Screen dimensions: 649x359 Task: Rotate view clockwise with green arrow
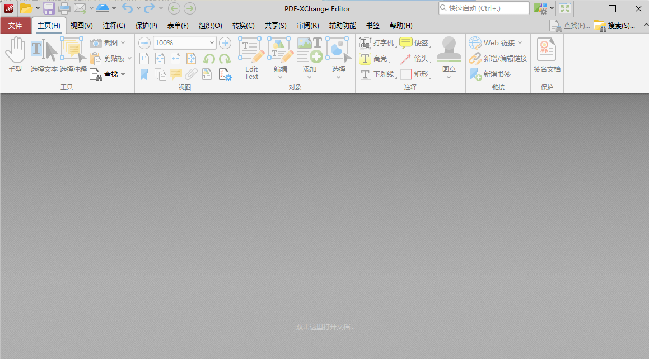225,59
